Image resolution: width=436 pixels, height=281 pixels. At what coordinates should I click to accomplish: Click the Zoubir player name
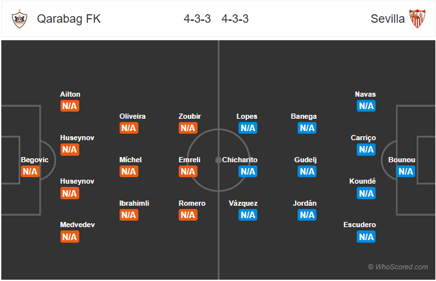[x=190, y=116]
